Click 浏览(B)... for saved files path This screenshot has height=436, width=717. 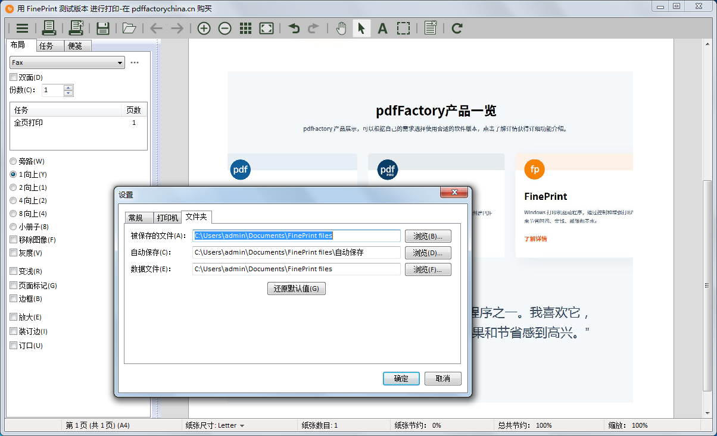pyautogui.click(x=428, y=236)
